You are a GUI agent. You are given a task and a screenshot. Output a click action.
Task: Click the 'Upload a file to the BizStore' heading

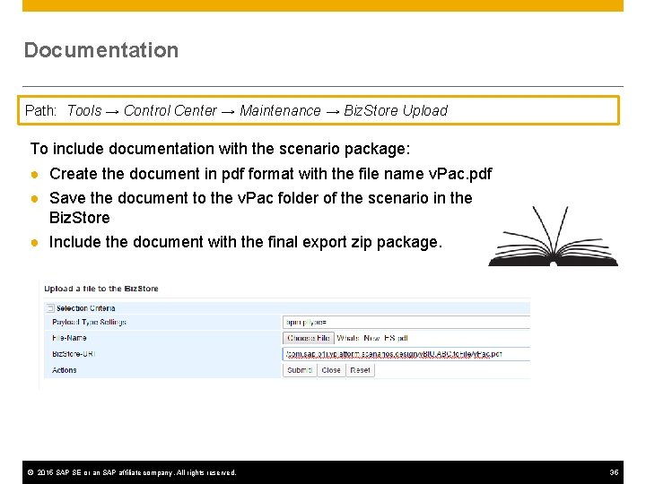pyautogui.click(x=101, y=289)
